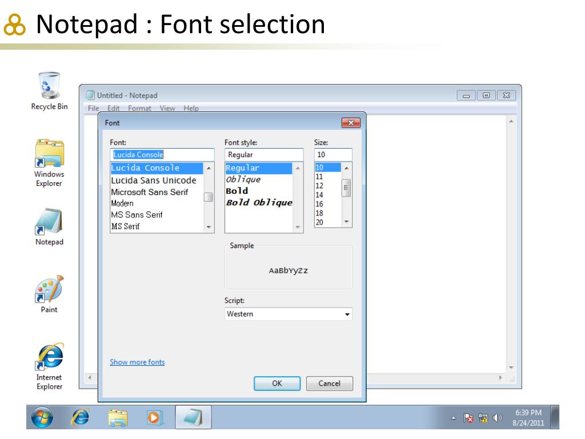Open Windows Explorer folder icon in taskbar

click(x=118, y=417)
